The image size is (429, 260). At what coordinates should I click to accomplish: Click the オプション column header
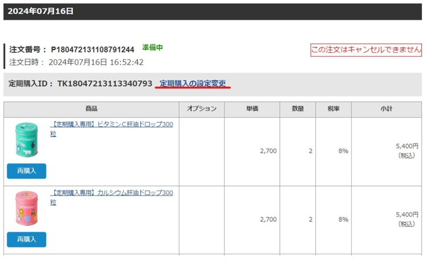coord(201,109)
